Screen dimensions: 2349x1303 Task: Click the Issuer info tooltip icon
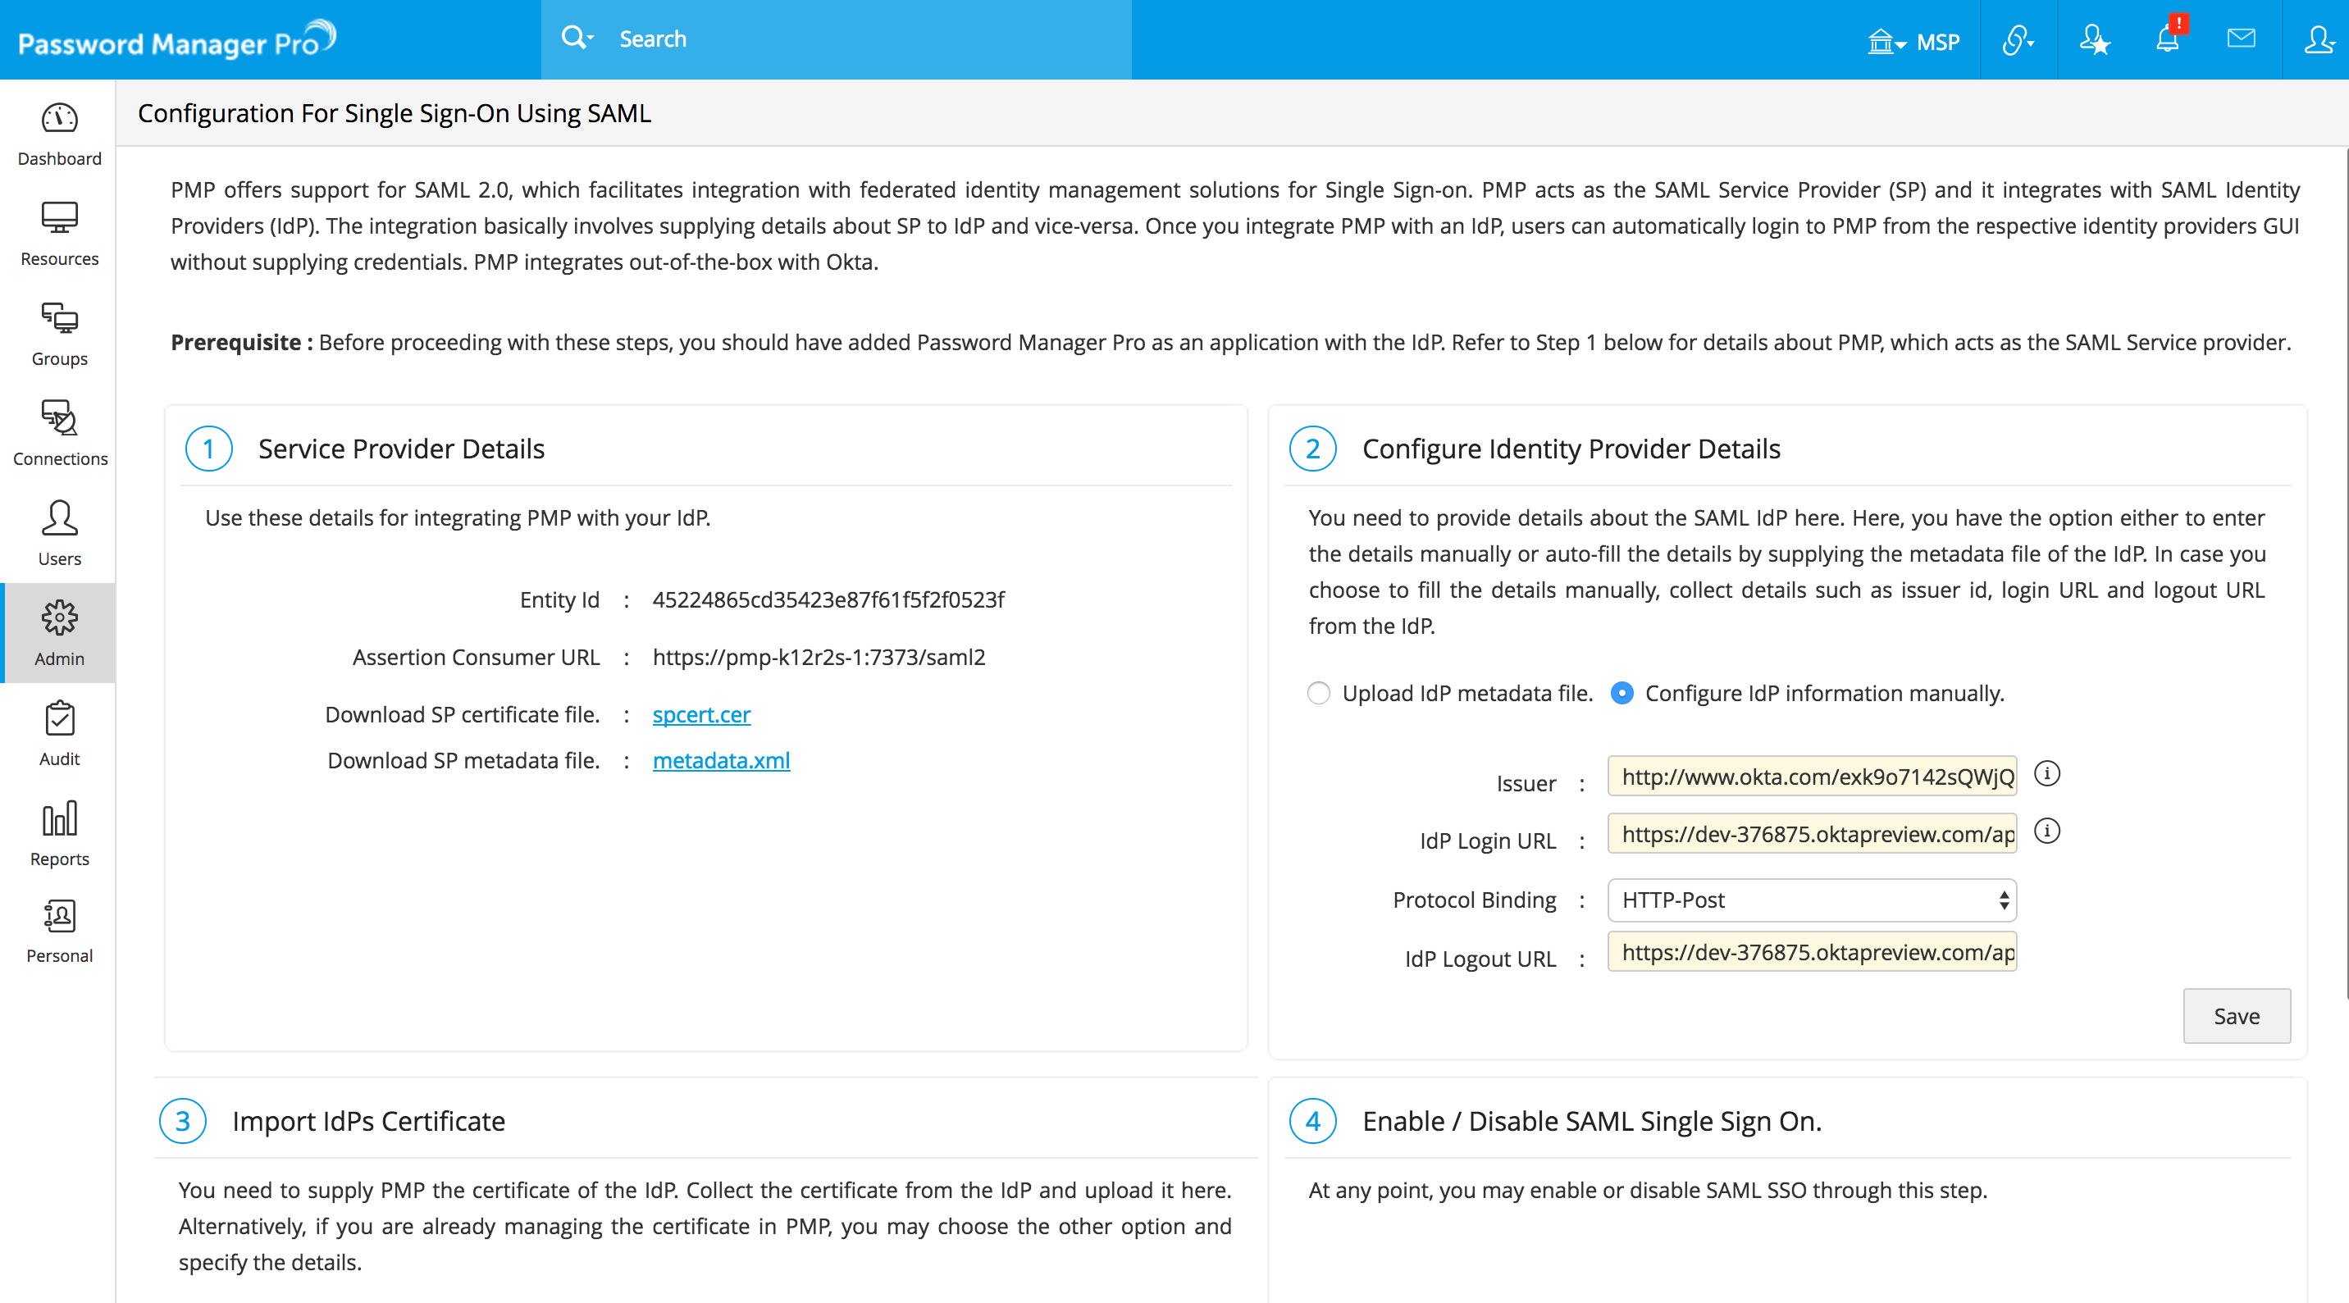(x=2049, y=774)
